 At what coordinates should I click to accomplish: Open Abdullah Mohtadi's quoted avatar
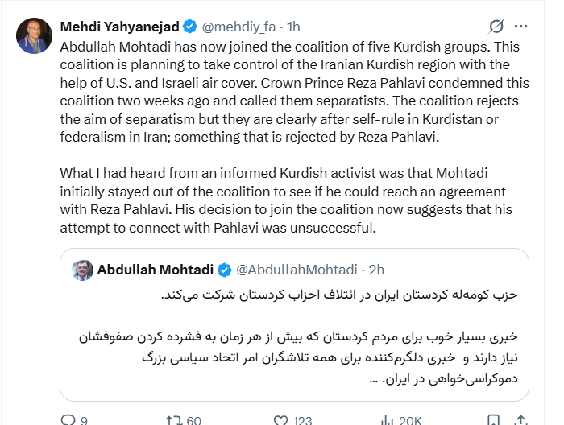point(81,270)
